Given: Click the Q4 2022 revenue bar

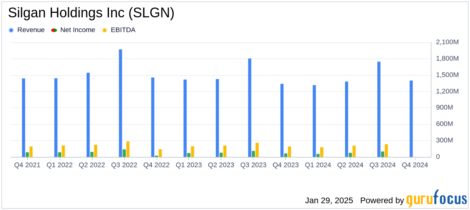Looking at the screenshot, I should click(x=153, y=117).
